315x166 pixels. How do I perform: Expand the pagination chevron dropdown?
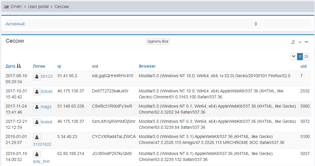(294, 57)
